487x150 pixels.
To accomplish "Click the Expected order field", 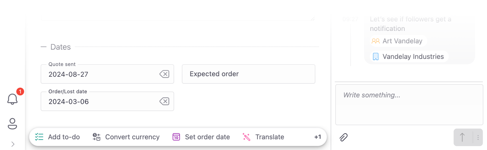I will coord(248,74).
